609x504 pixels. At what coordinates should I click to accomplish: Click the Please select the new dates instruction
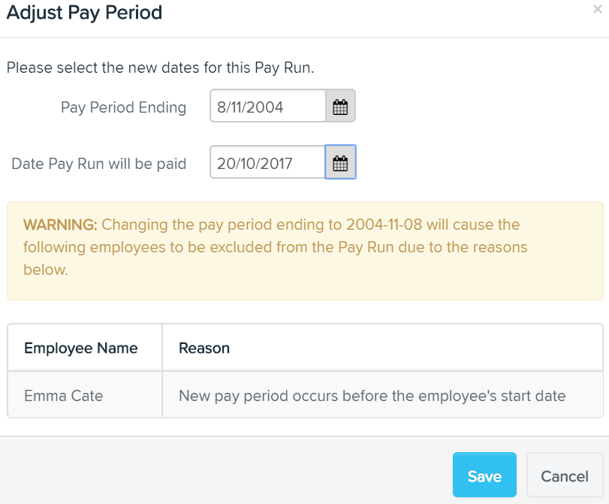160,68
